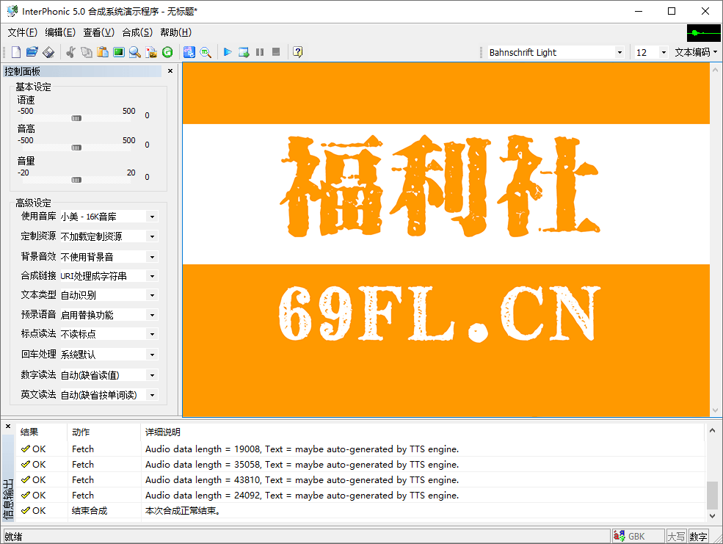Image resolution: width=723 pixels, height=544 pixels.
Task: Select the log row with length 24092
Action: (x=360, y=495)
